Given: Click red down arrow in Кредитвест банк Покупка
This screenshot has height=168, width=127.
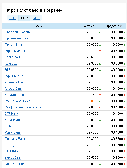Looking at the screenshot, I should click(x=100, y=95).
